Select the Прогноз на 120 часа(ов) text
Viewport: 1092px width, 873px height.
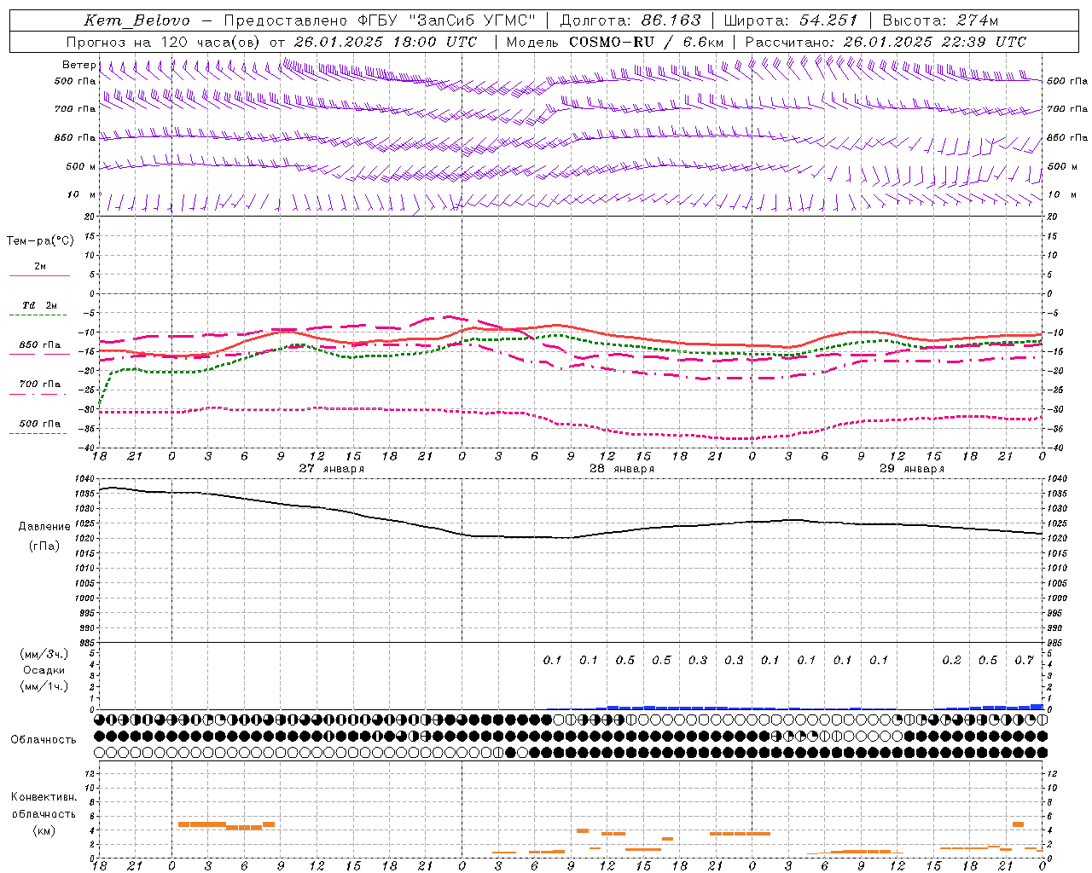(x=165, y=42)
